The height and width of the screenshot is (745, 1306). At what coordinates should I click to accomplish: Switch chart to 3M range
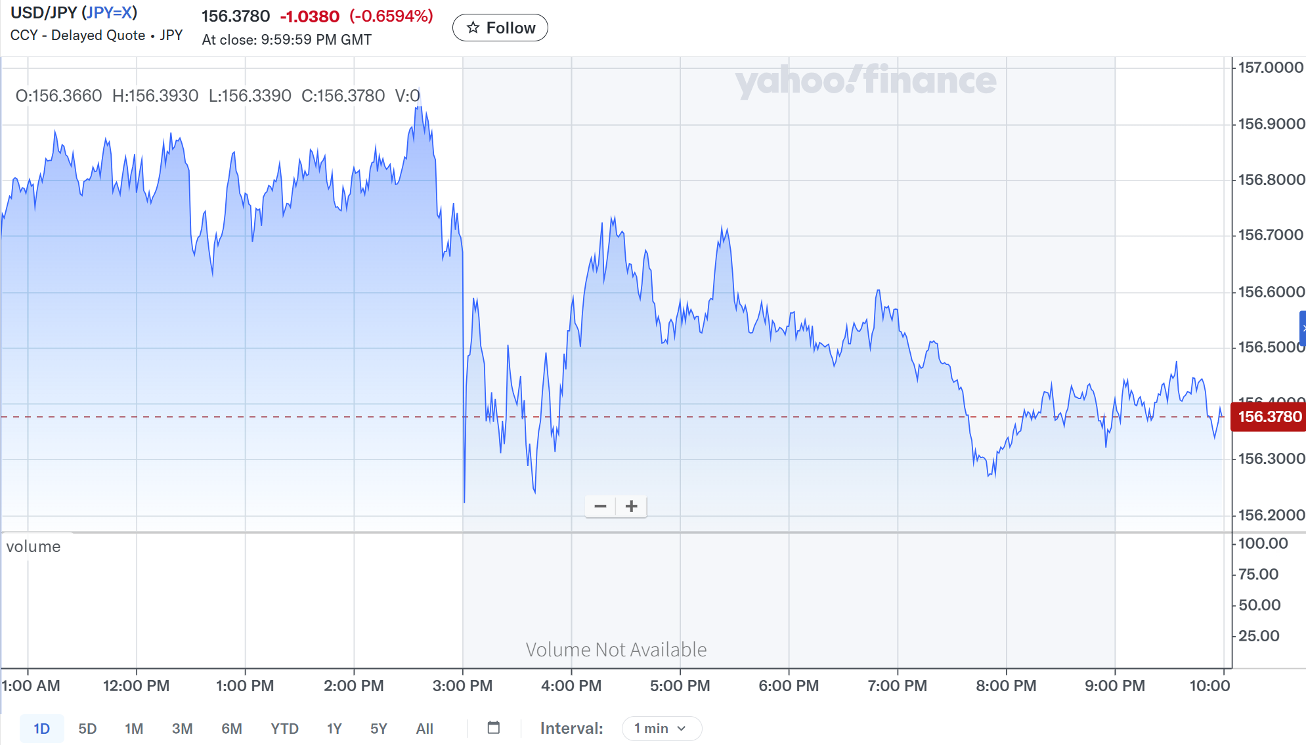coord(182,729)
